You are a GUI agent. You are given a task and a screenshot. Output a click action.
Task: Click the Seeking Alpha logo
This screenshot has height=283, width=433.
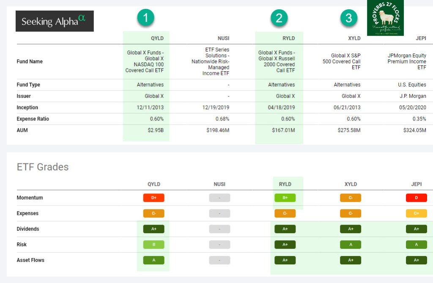[x=55, y=21]
